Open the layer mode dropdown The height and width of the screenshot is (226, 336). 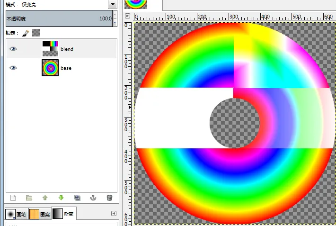tap(112, 4)
